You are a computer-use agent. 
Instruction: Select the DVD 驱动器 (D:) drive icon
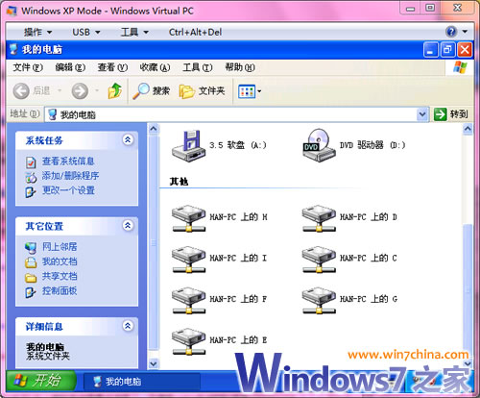pyautogui.click(x=319, y=145)
